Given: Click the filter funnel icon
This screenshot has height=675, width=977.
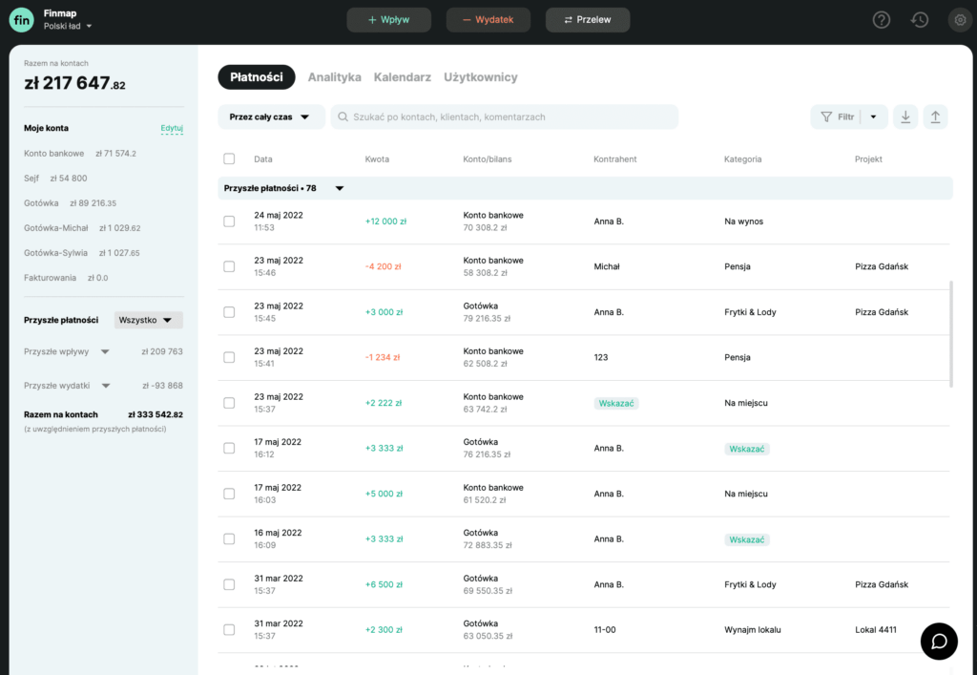Looking at the screenshot, I should [826, 117].
